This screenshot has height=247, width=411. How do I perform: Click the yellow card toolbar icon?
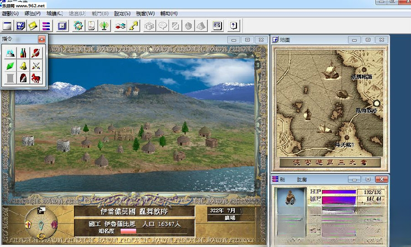click(33, 26)
